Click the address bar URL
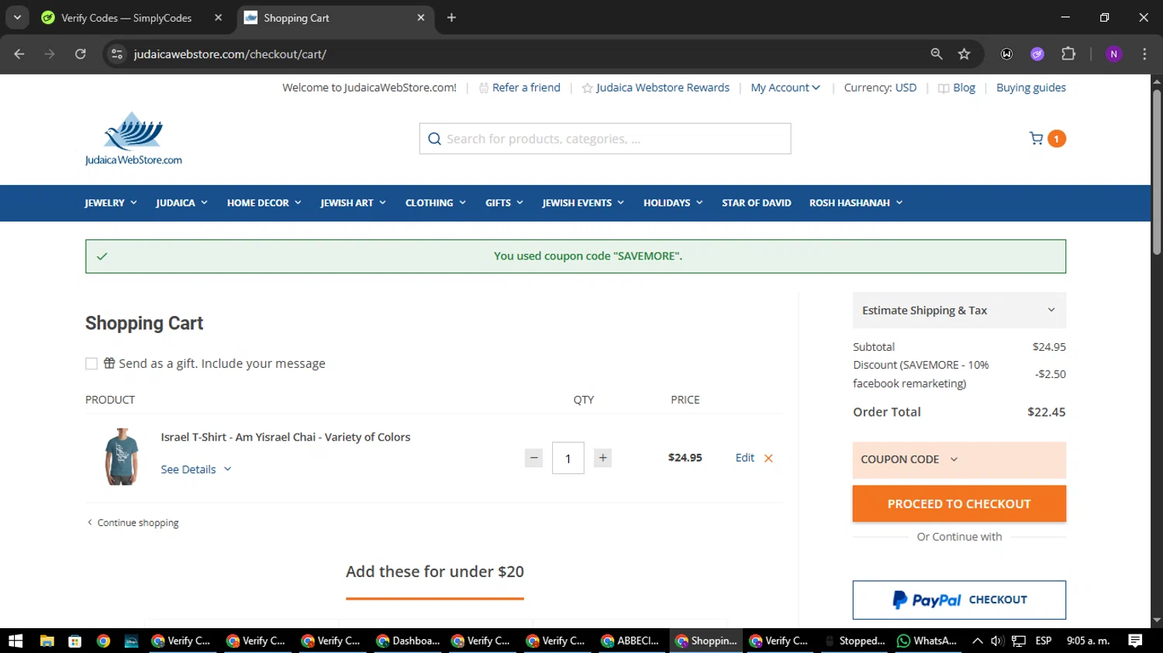 (229, 54)
